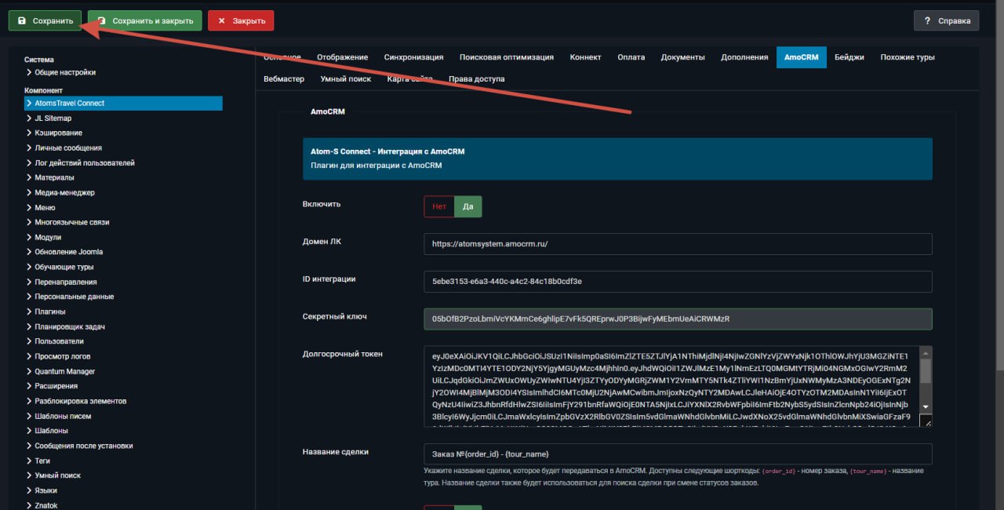Open Меню component settings
1004x510 pixels.
[x=45, y=207]
